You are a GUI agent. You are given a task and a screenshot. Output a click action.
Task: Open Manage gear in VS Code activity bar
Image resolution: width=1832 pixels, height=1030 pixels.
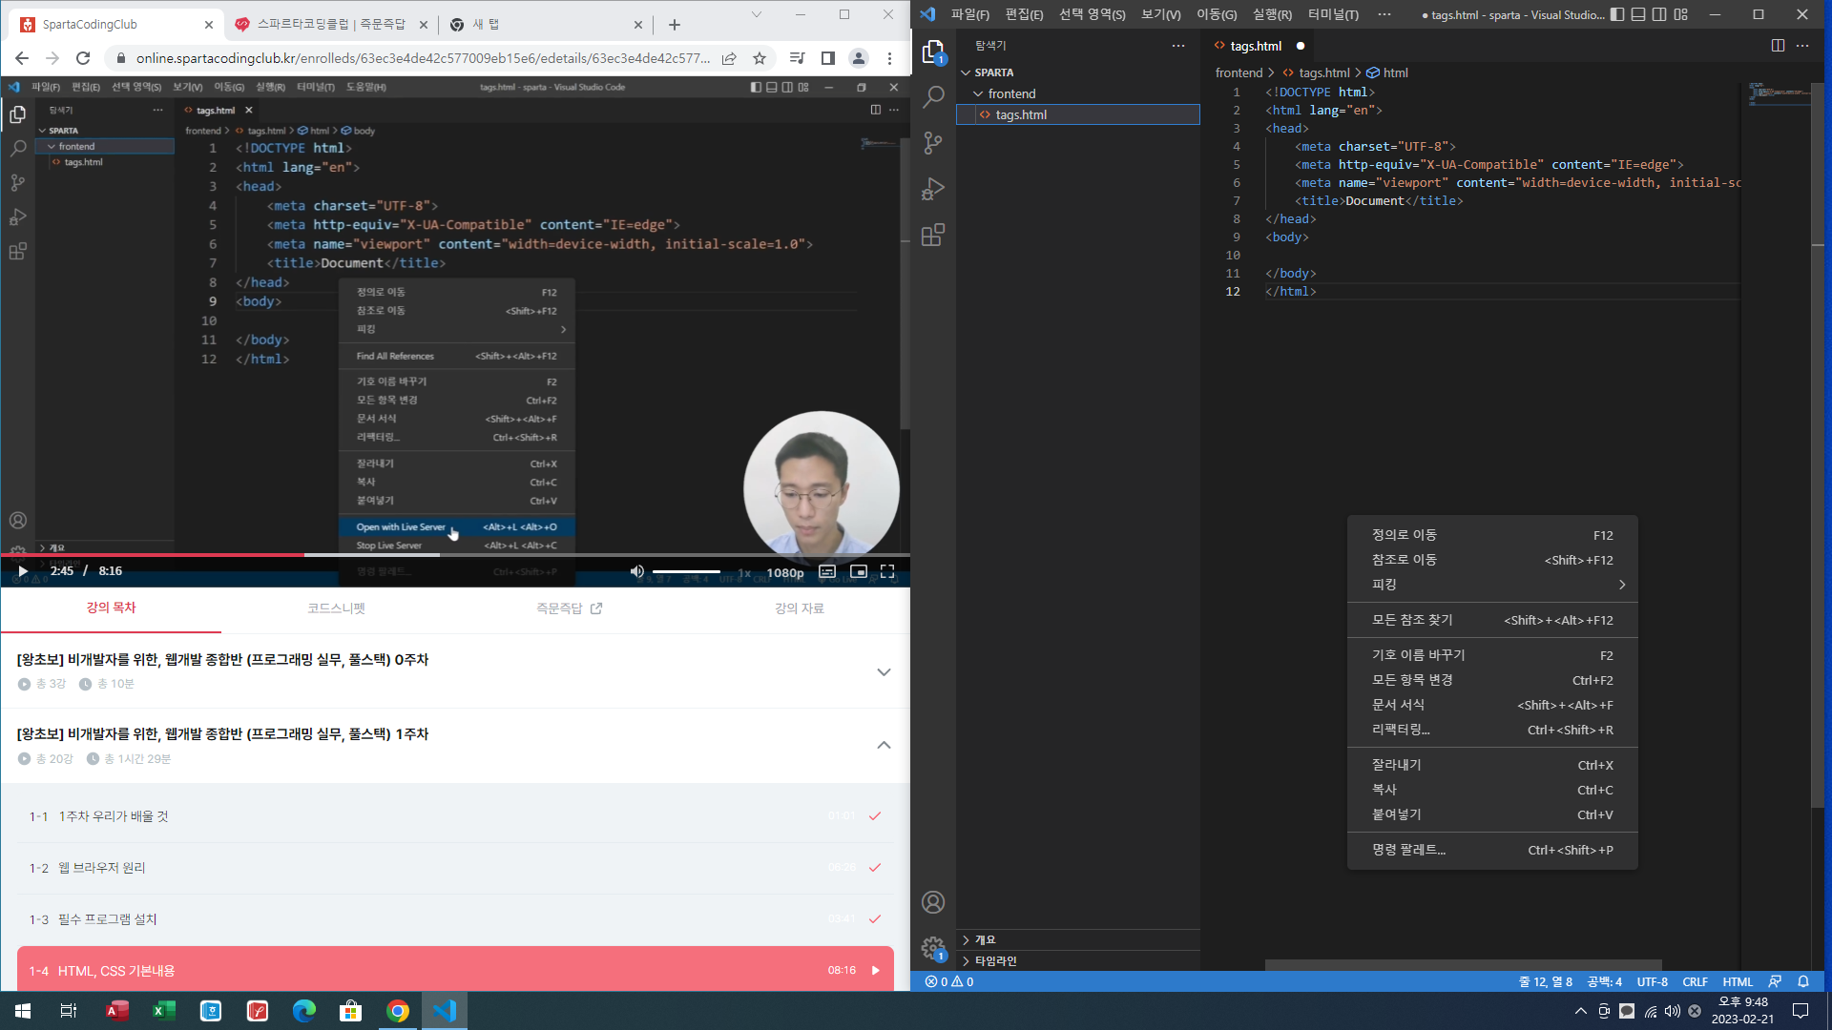[933, 948]
